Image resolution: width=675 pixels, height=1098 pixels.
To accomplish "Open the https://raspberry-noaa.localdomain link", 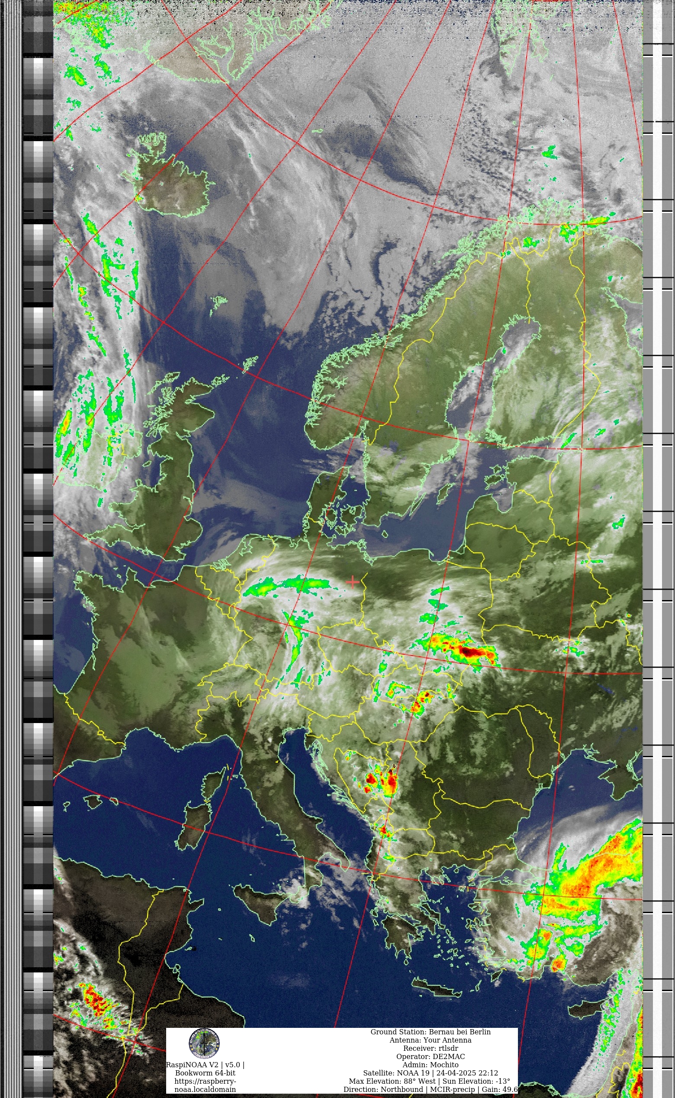I will [206, 1085].
